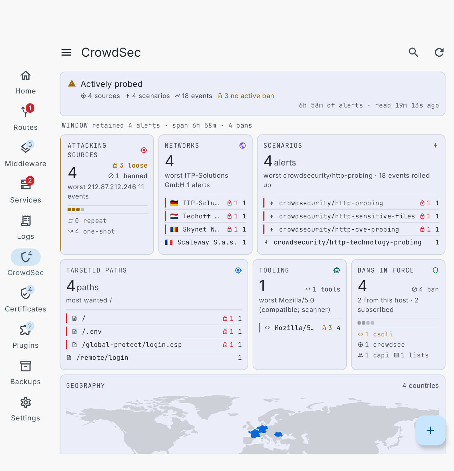Select CrowdSec shield icon in sidebar
The image size is (454, 471).
point(25,257)
